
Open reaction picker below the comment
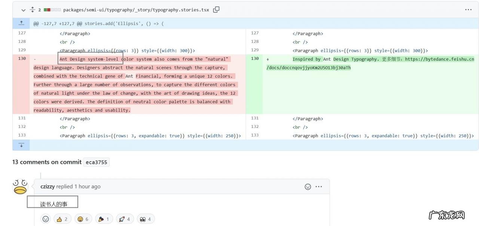click(46, 219)
